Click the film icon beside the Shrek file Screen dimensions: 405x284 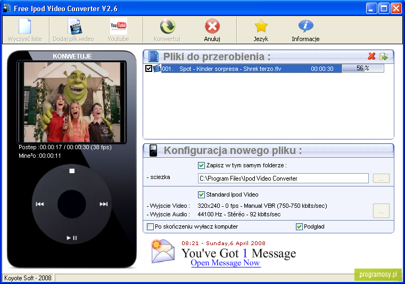pos(157,69)
